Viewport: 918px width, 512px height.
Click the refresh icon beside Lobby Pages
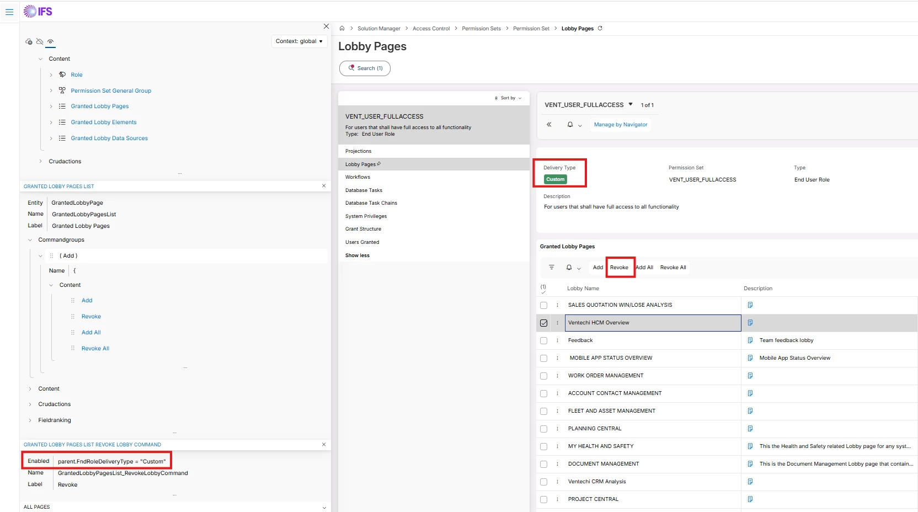[600, 29]
